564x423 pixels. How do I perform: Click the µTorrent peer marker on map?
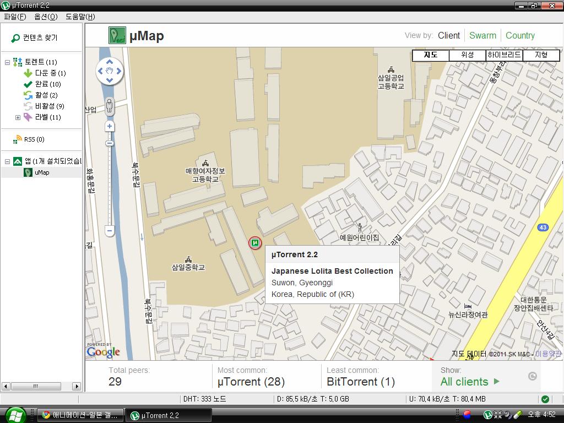point(255,243)
